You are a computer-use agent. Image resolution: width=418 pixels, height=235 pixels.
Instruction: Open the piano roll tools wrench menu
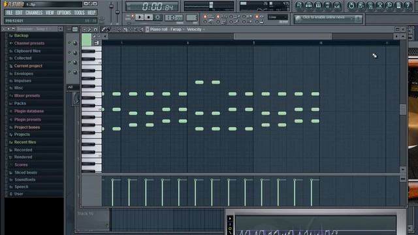point(90,29)
